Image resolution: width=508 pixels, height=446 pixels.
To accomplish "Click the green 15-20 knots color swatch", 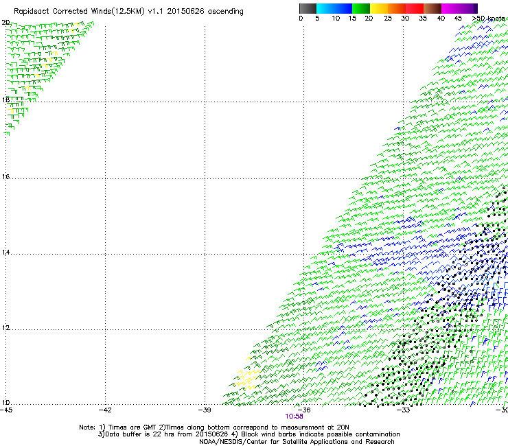I will click(361, 8).
